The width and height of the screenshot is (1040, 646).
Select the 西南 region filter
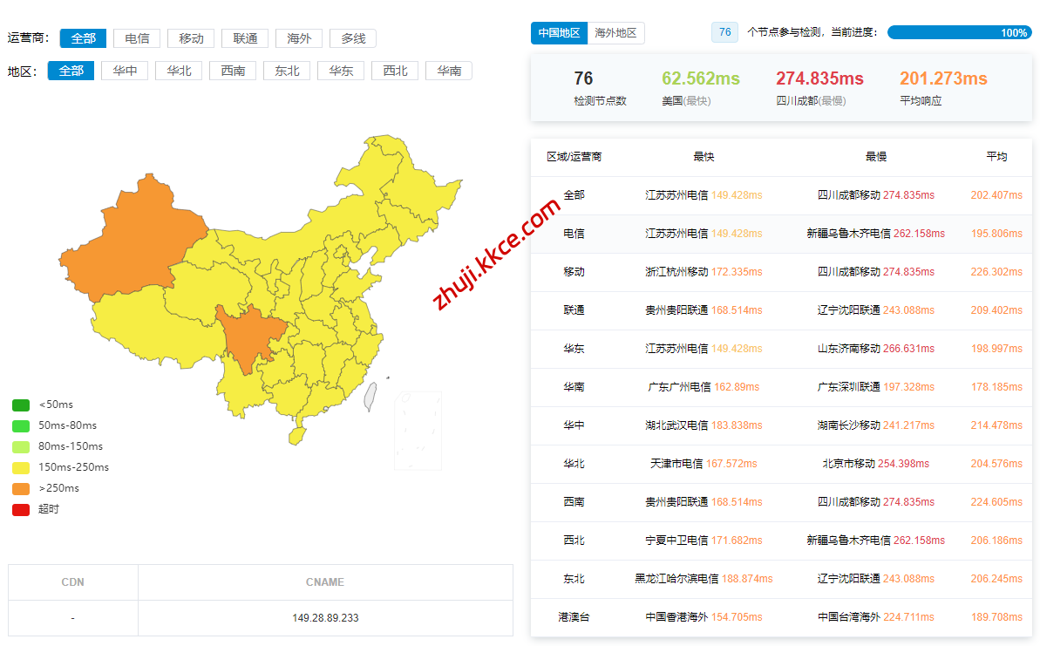(x=233, y=71)
